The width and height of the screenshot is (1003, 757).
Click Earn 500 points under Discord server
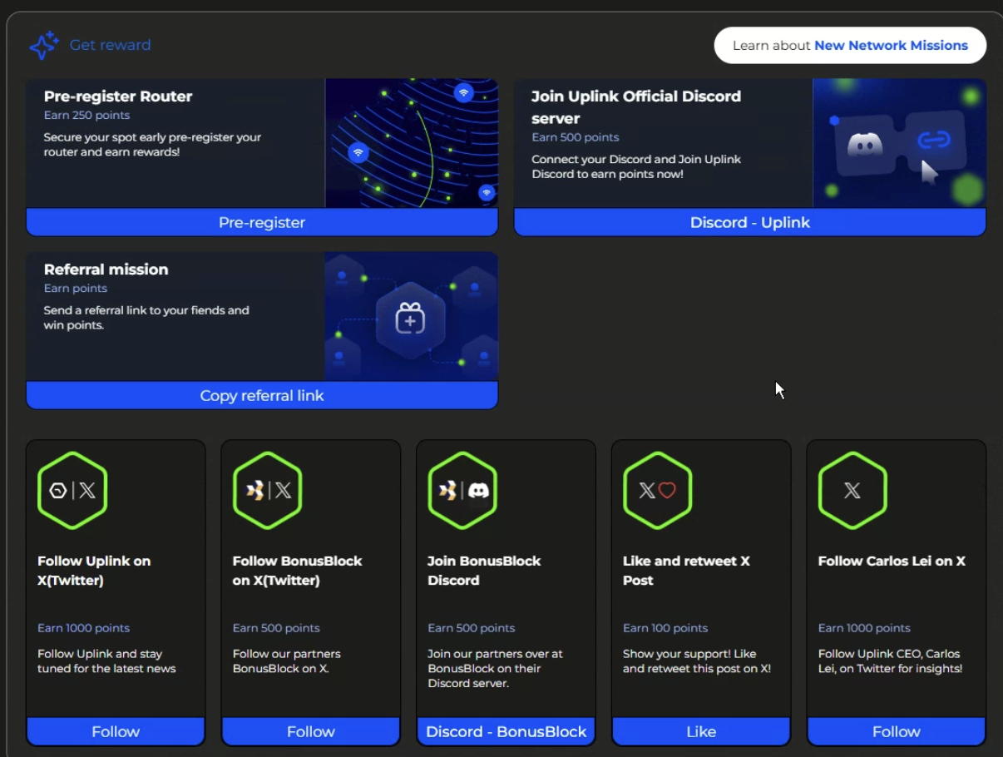point(576,137)
